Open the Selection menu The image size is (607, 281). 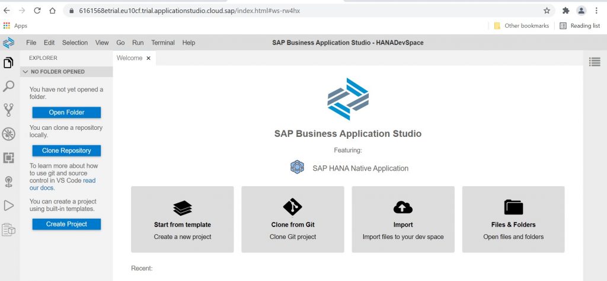(75, 43)
